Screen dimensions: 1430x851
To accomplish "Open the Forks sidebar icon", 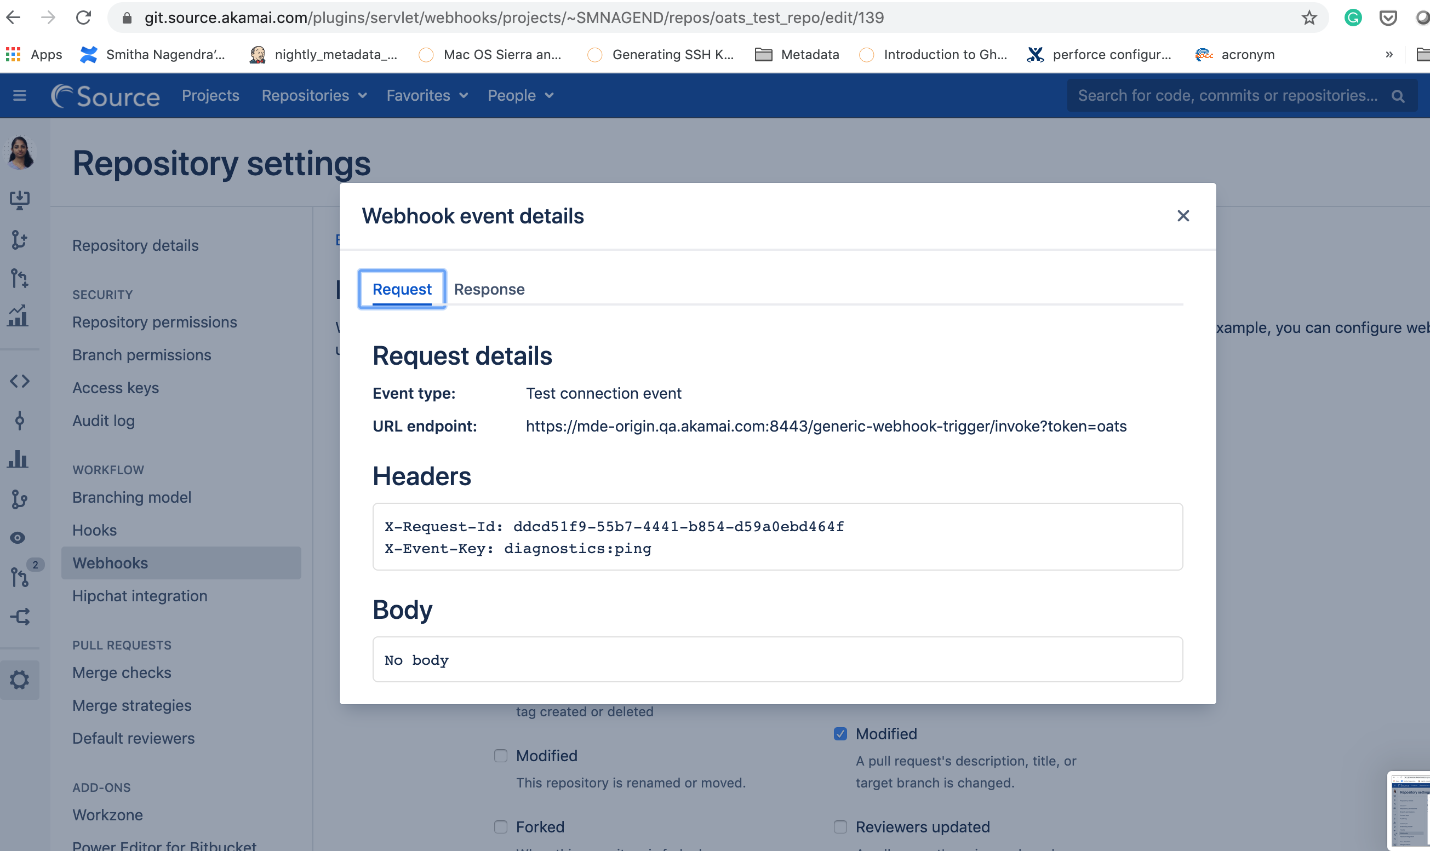I will click(20, 617).
